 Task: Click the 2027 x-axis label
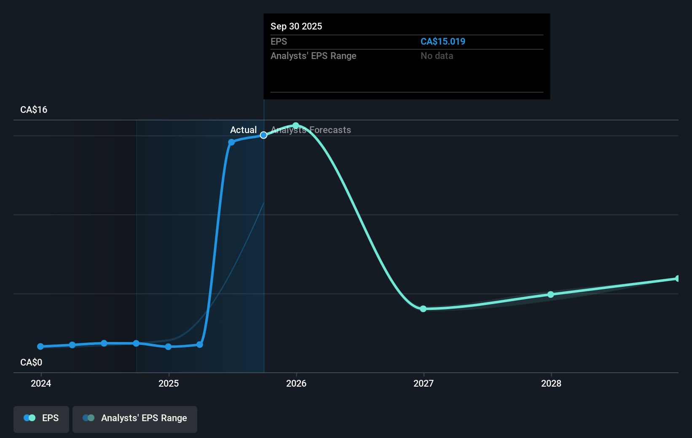[x=424, y=383]
